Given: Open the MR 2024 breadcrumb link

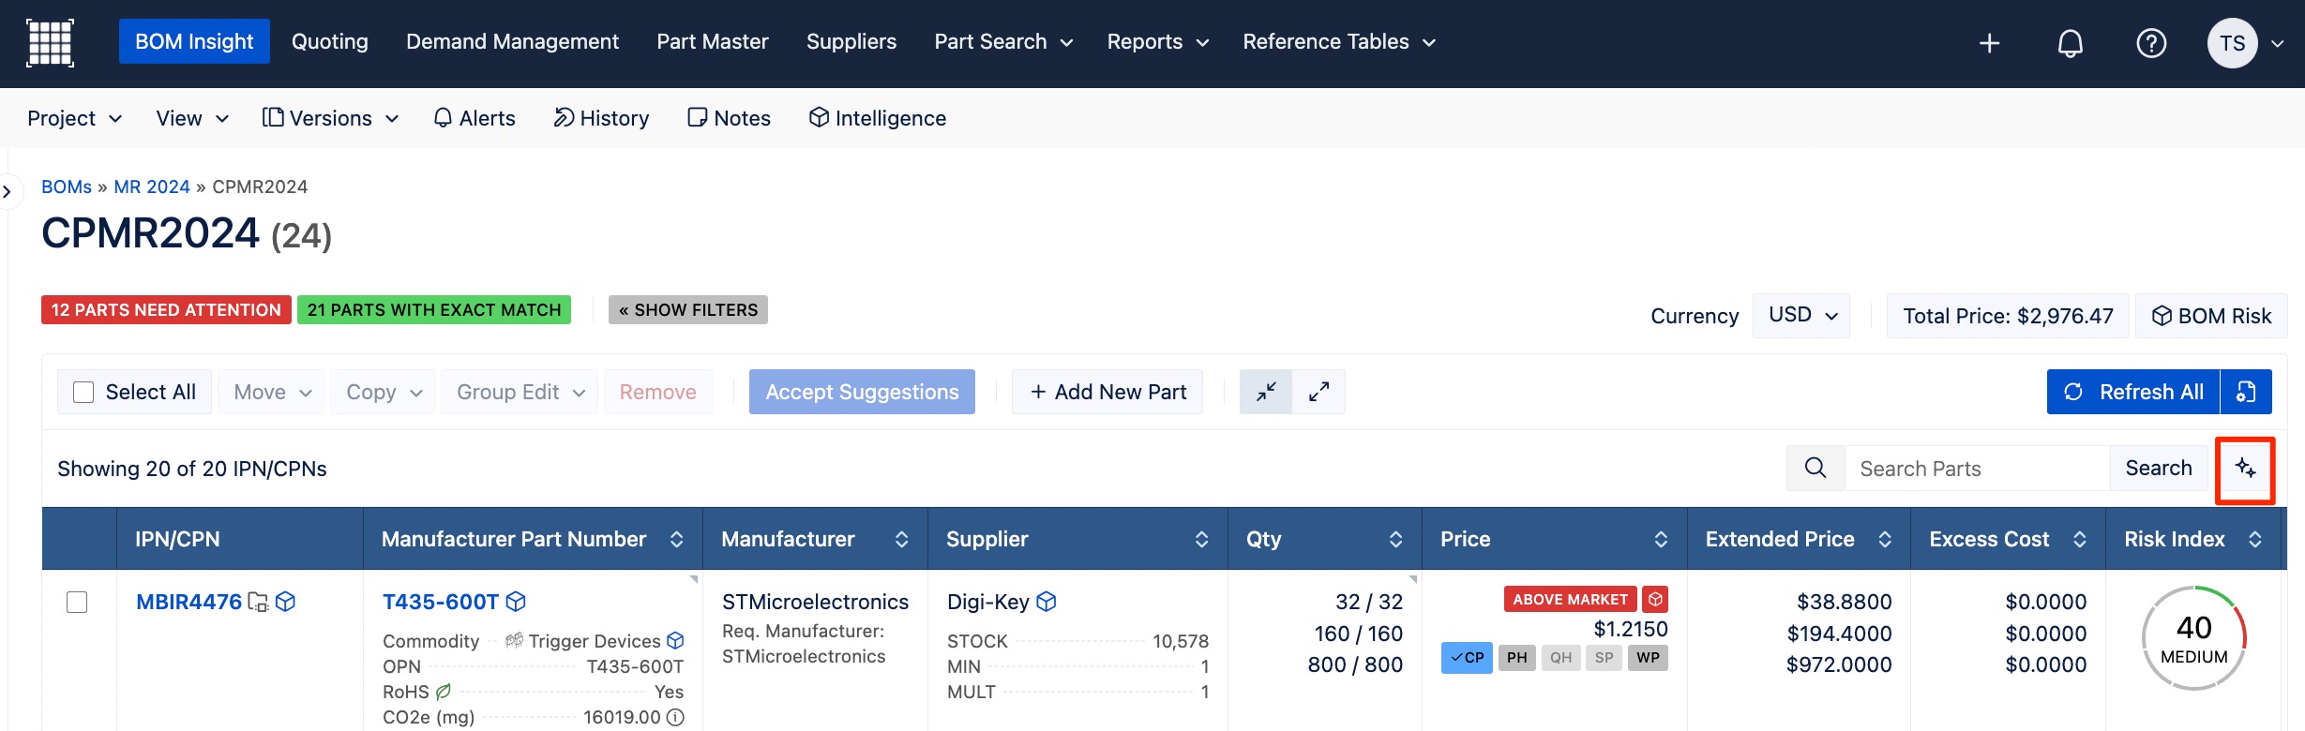Looking at the screenshot, I should pos(152,186).
